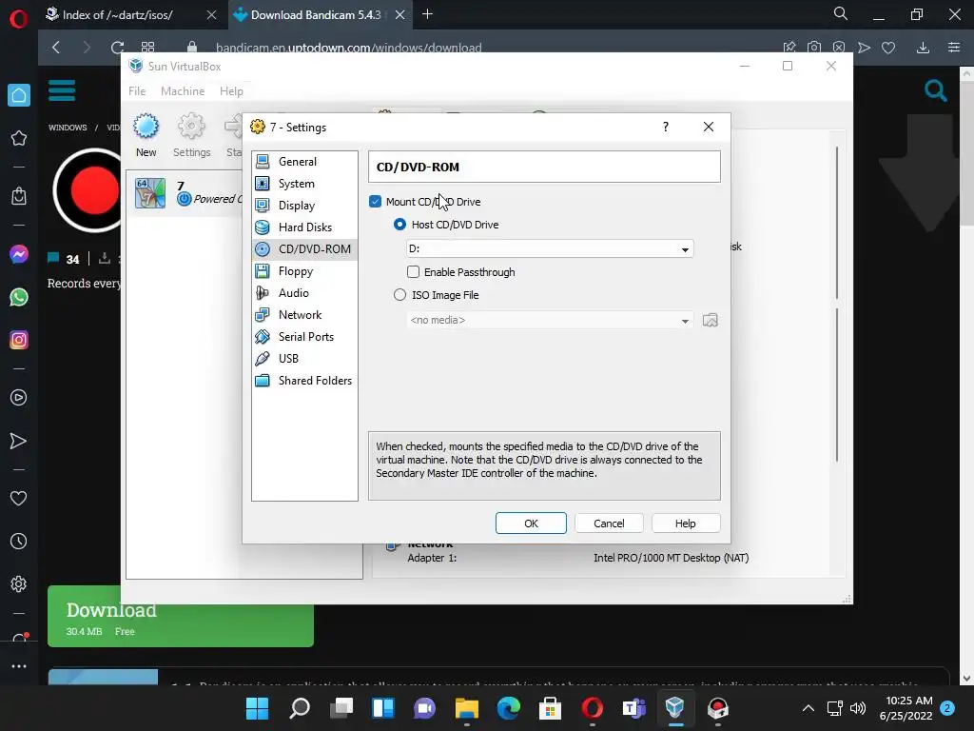Open Opera easy setup menu icon
The image size is (974, 731).
[x=955, y=48]
